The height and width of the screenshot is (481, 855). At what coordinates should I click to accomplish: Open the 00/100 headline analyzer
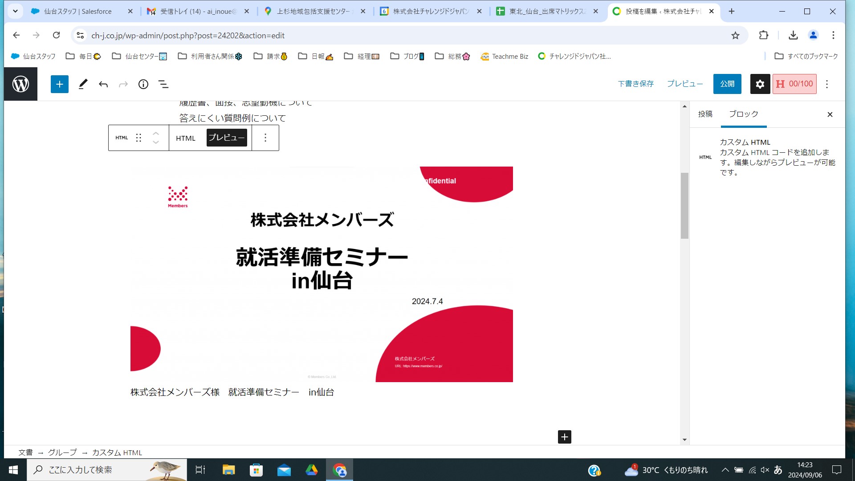click(794, 84)
